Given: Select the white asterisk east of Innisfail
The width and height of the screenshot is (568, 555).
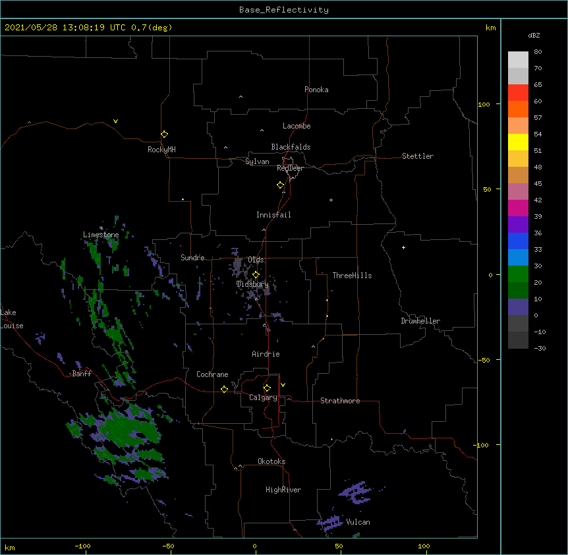Looking at the screenshot, I should pos(331,200).
